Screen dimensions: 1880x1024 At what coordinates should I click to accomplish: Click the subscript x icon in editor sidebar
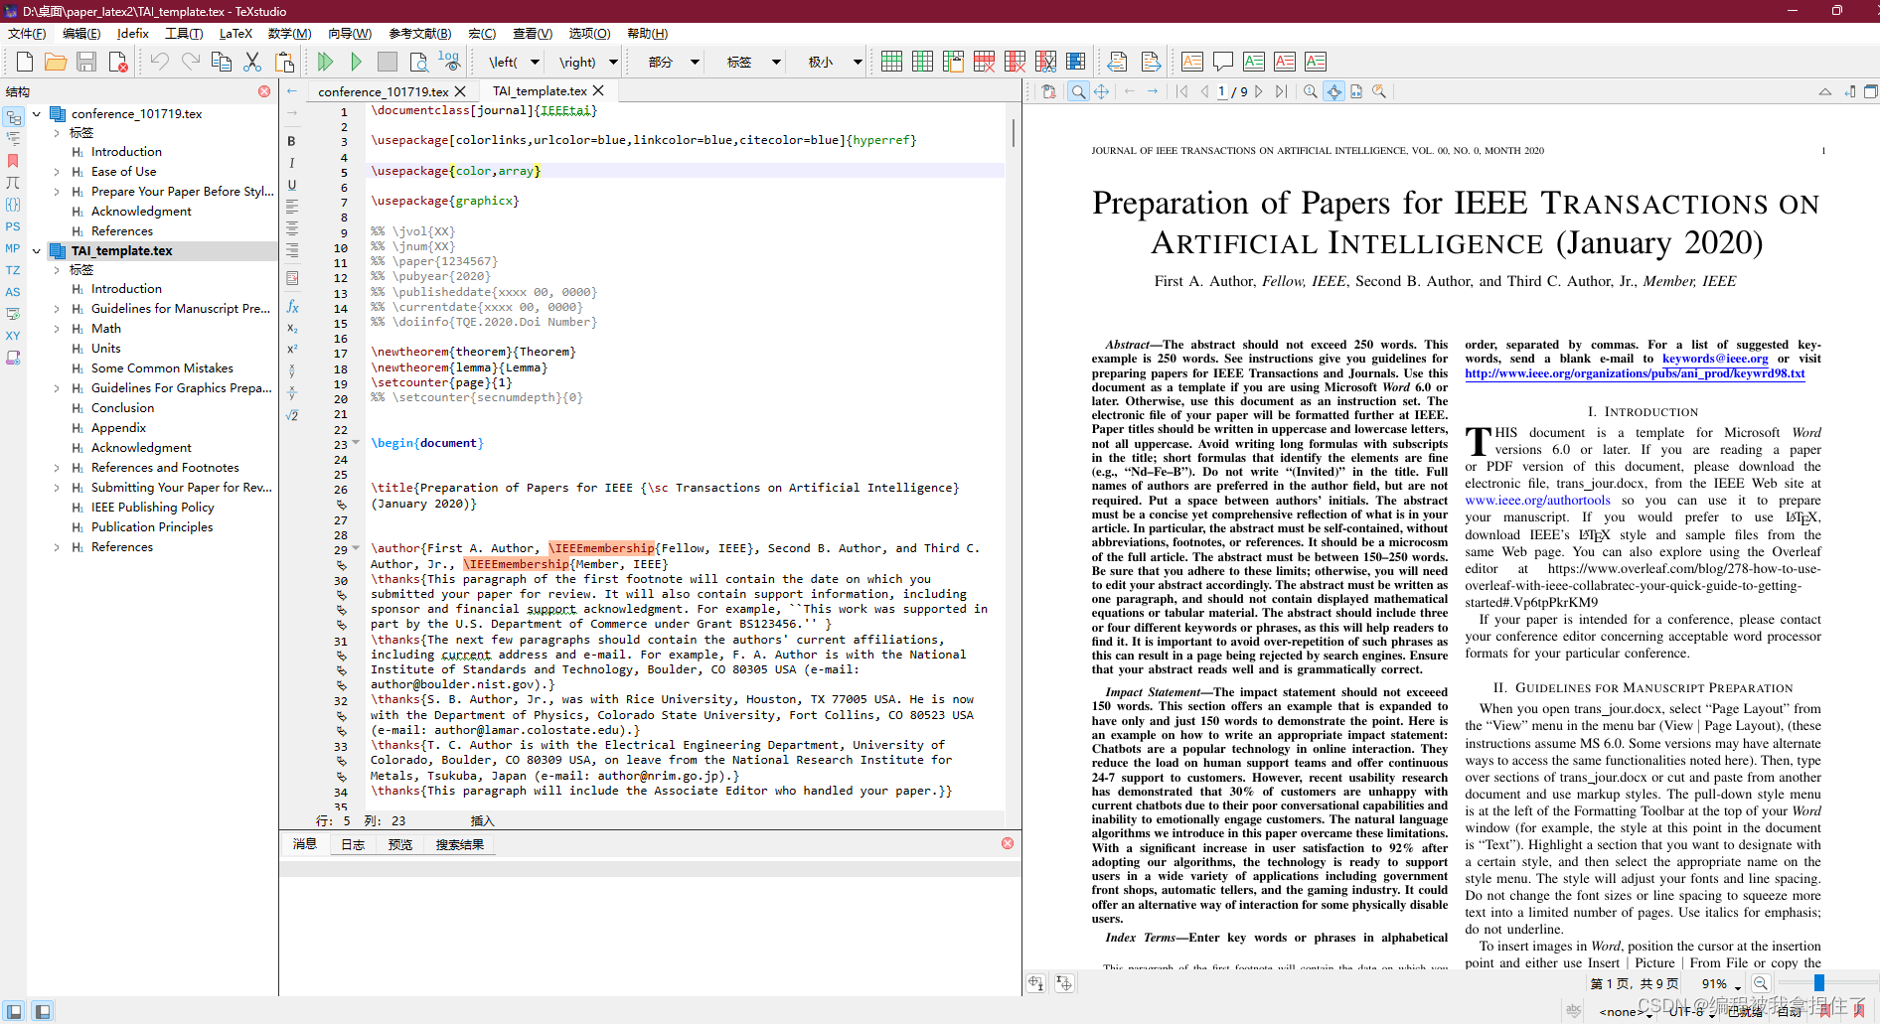(292, 329)
